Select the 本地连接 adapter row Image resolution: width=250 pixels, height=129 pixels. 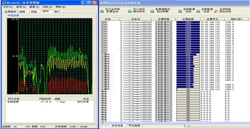(x=50, y=102)
